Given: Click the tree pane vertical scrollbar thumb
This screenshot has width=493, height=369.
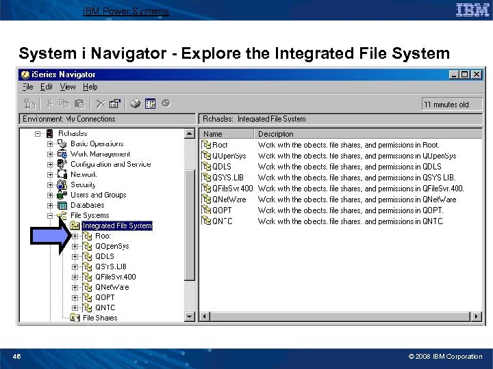Looking at the screenshot, I should click(190, 225).
